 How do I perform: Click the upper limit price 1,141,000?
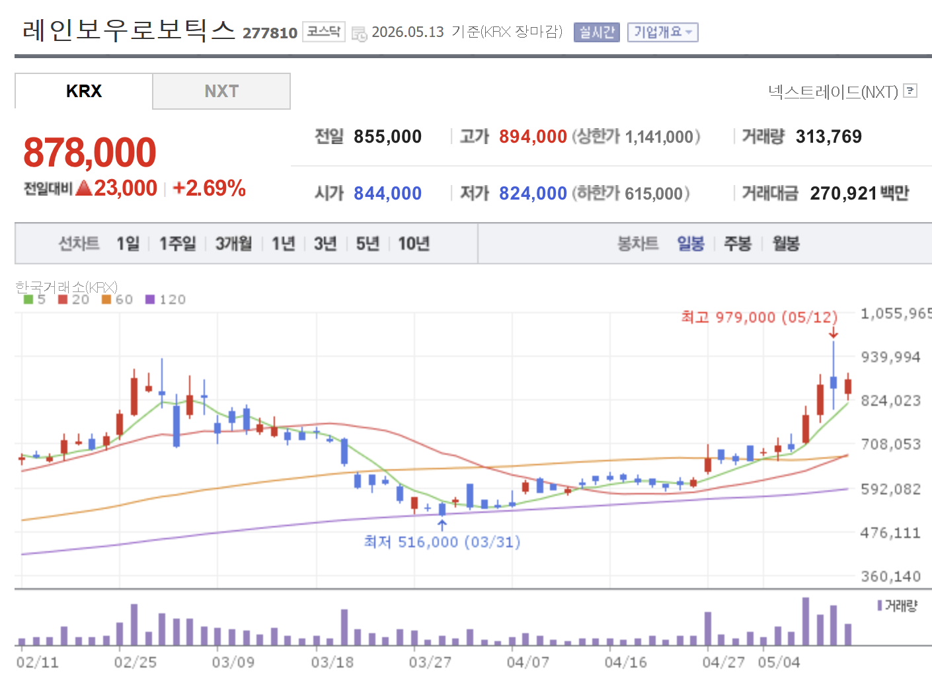[x=659, y=137]
